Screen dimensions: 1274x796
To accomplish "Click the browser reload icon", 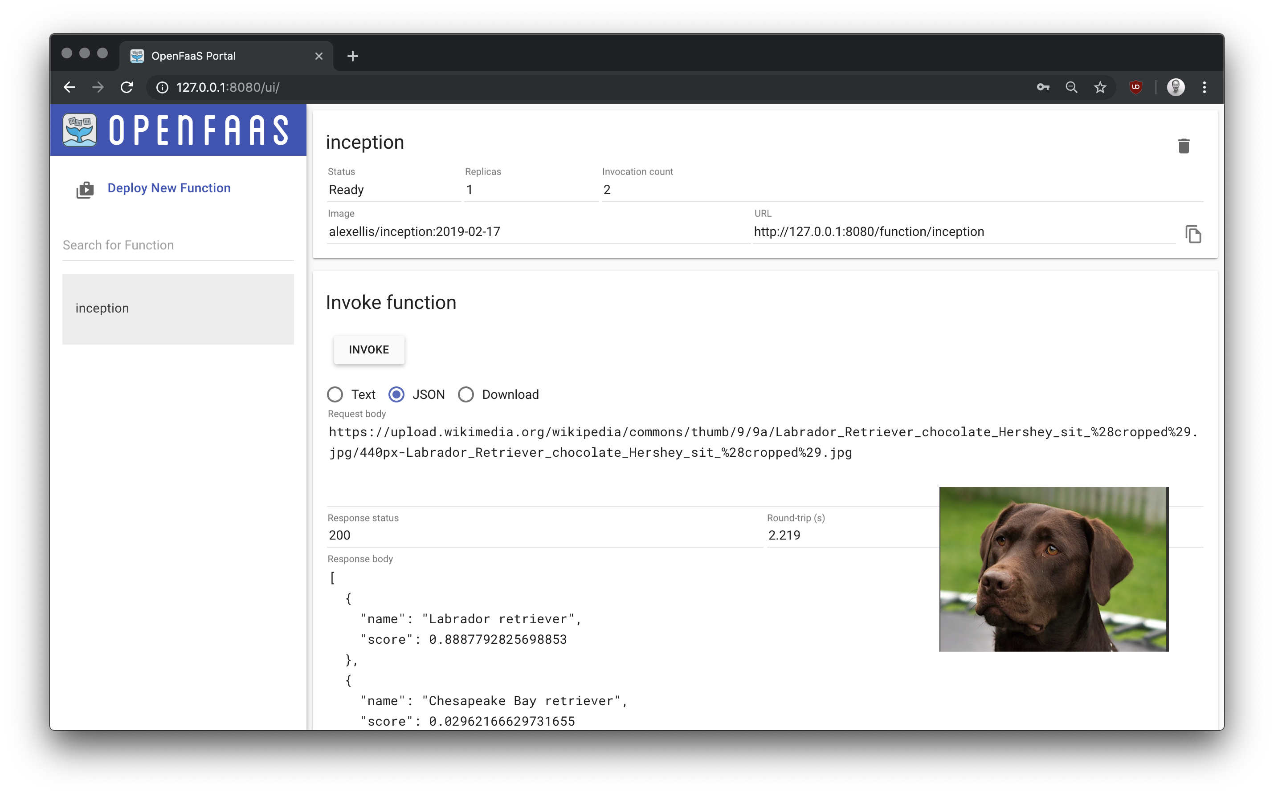I will click(127, 87).
